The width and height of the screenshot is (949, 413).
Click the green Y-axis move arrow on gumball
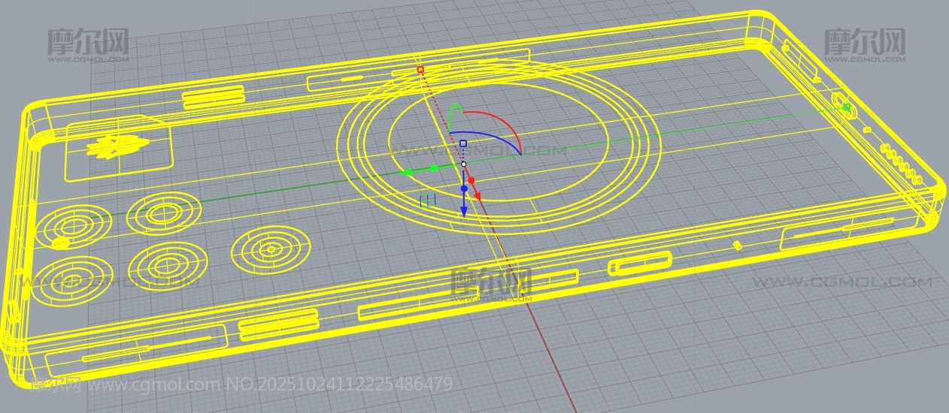coord(407,172)
